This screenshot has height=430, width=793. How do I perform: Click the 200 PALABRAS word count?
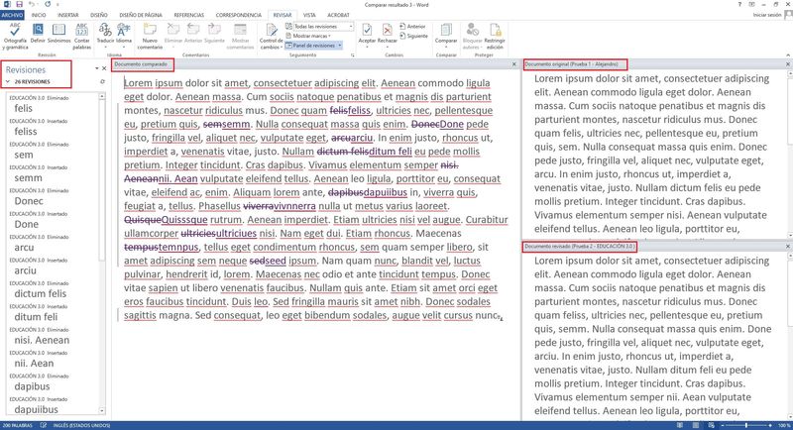click(17, 425)
